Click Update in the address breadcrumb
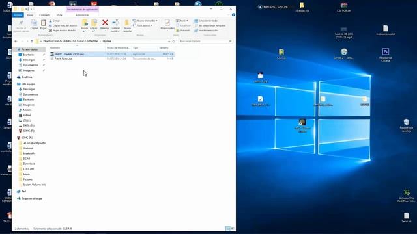This screenshot has height=234, width=417. click(x=107, y=41)
